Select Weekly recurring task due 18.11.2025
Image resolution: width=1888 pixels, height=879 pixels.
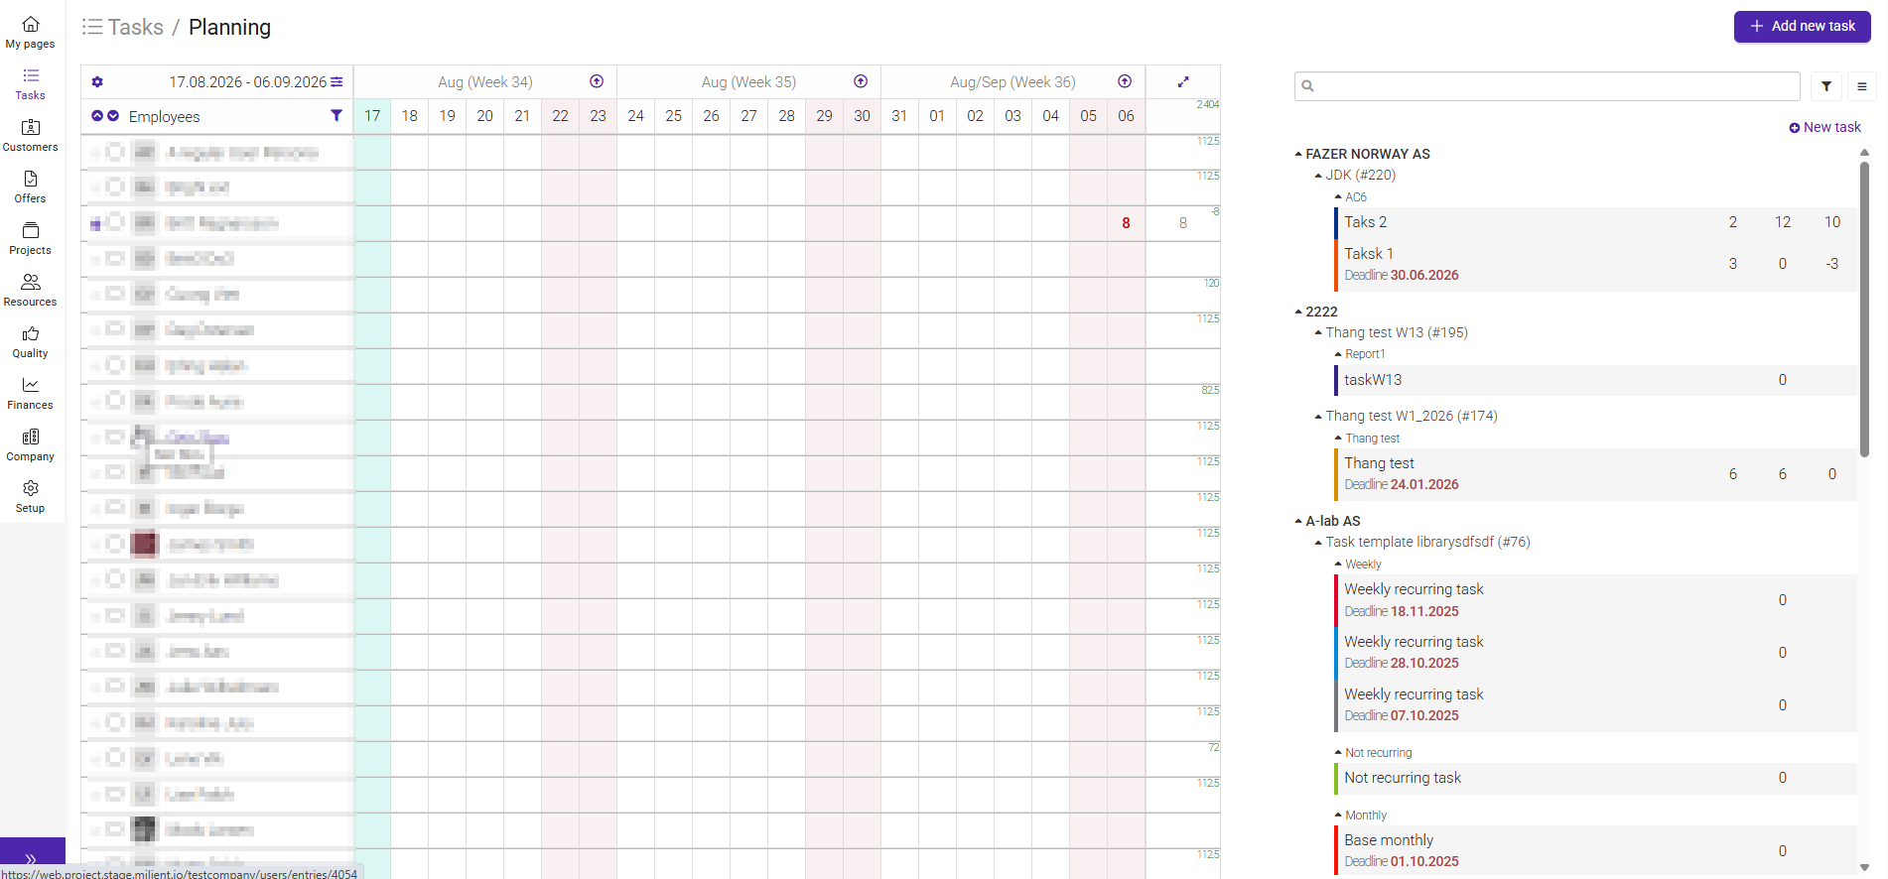[x=1595, y=600]
